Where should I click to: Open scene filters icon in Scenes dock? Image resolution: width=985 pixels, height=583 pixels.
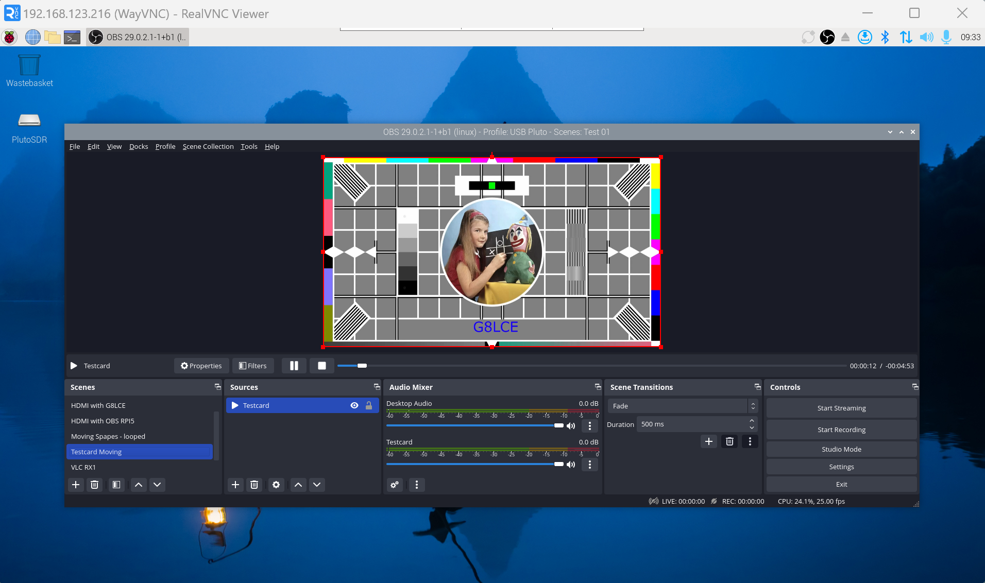(116, 485)
